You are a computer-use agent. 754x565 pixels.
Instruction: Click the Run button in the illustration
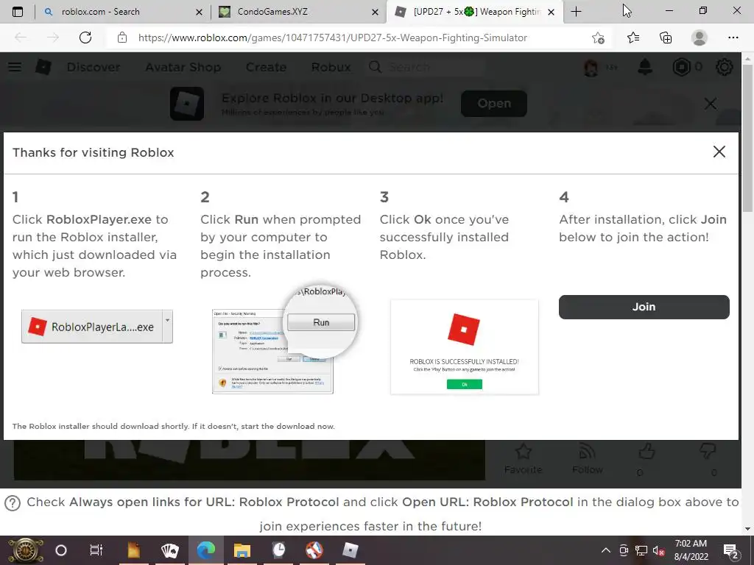321,322
